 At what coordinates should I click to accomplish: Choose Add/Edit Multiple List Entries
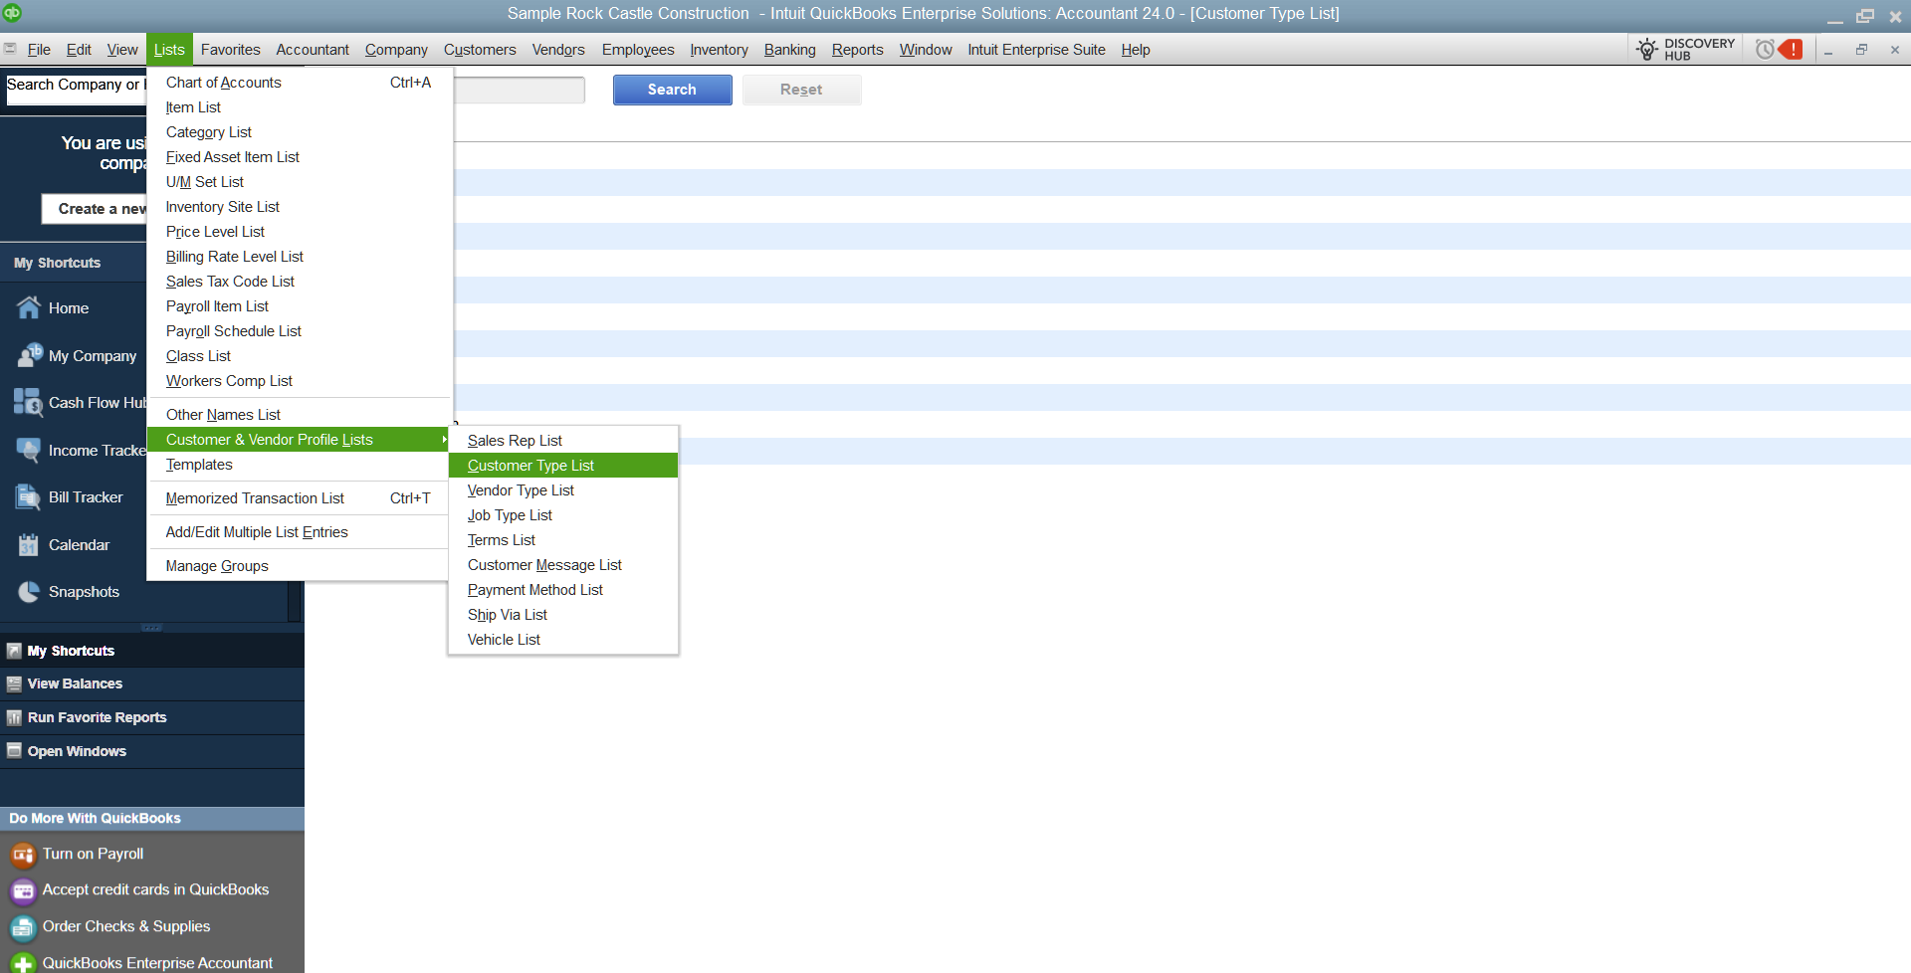pos(299,532)
